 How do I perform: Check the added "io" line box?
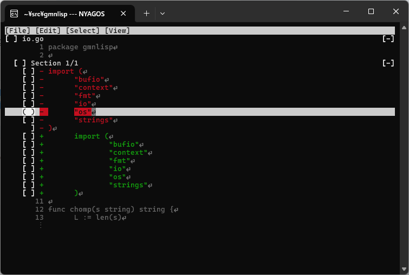tap(28, 169)
